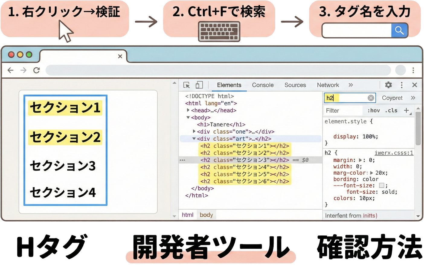Toggle the .cls class editor
This screenshot has width=424, height=271.
click(391, 111)
